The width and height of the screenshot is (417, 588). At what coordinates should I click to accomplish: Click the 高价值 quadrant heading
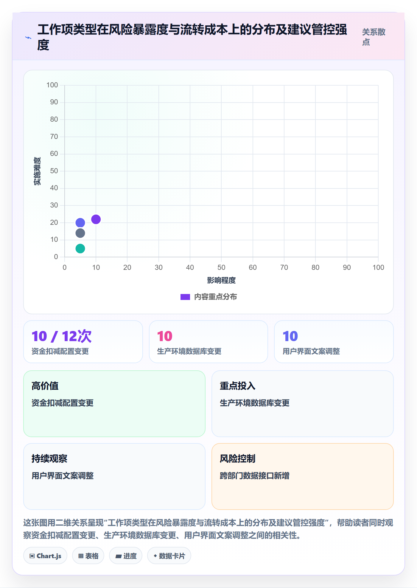tap(45, 386)
